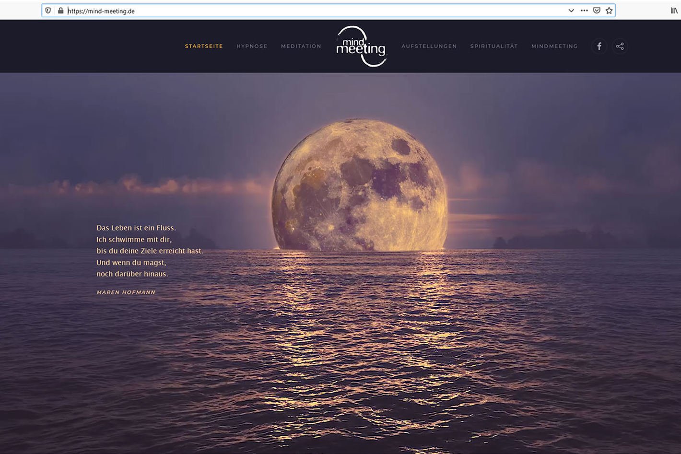Image resolution: width=681 pixels, height=454 pixels.
Task: Click the padlock site security icon
Action: tap(60, 11)
